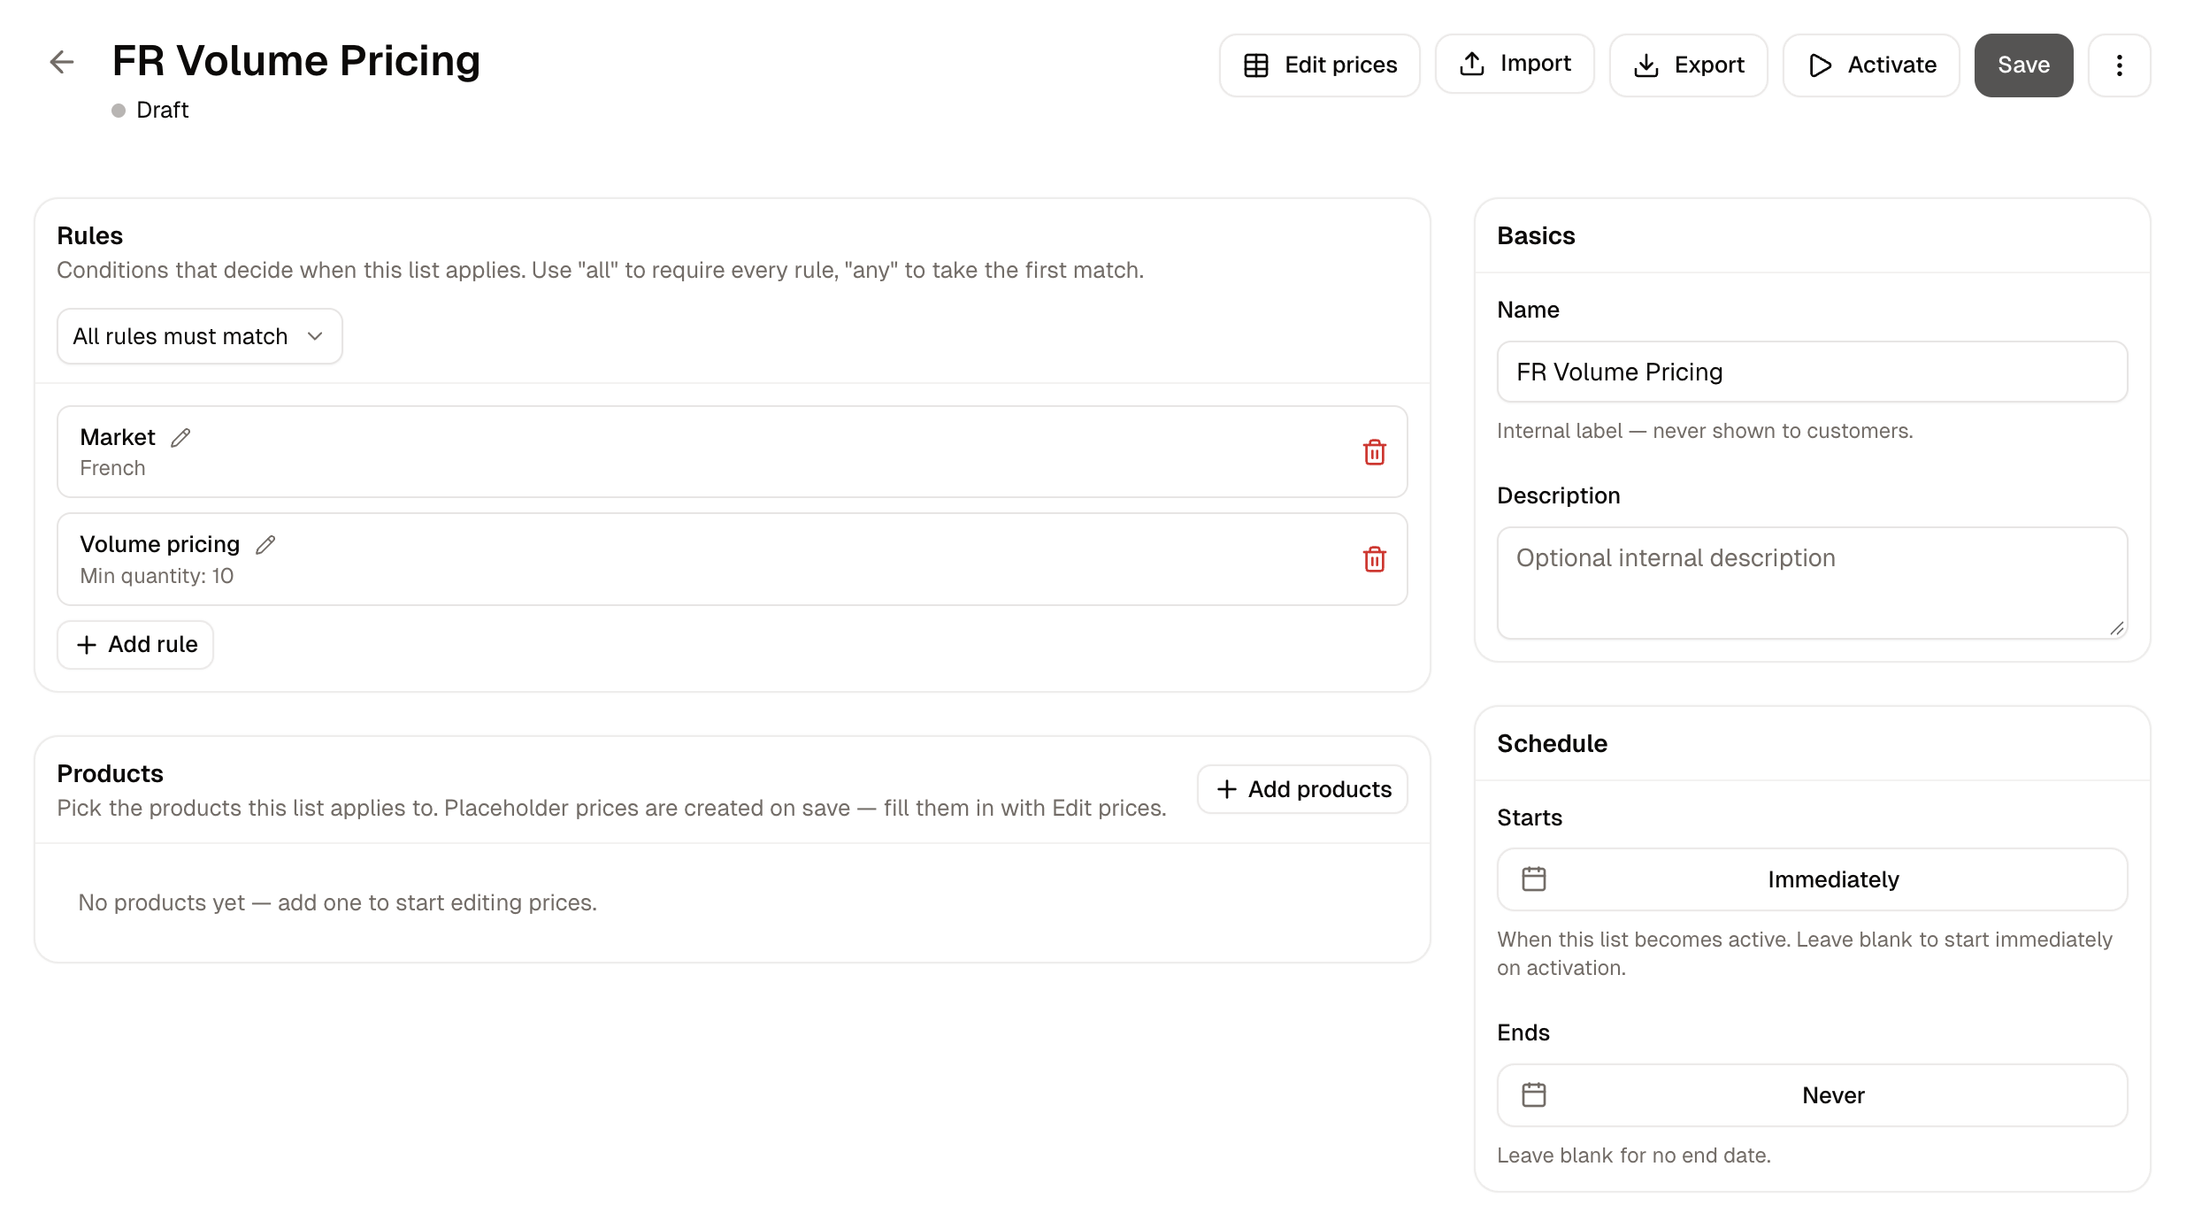Focus the Name input field
This screenshot has width=2194, height=1205.
(1812, 372)
